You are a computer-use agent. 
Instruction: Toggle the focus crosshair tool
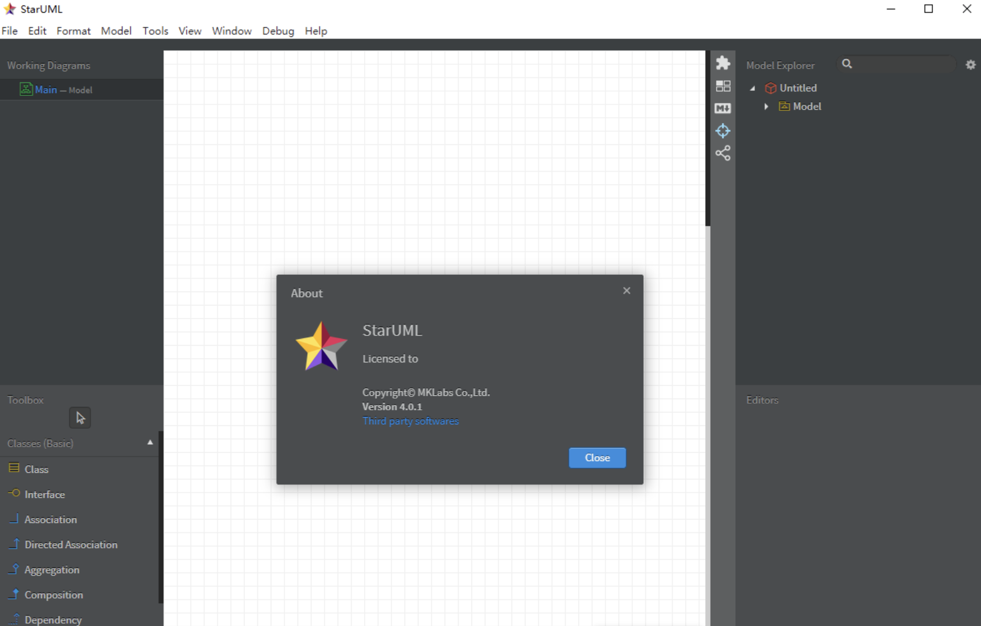coord(723,130)
